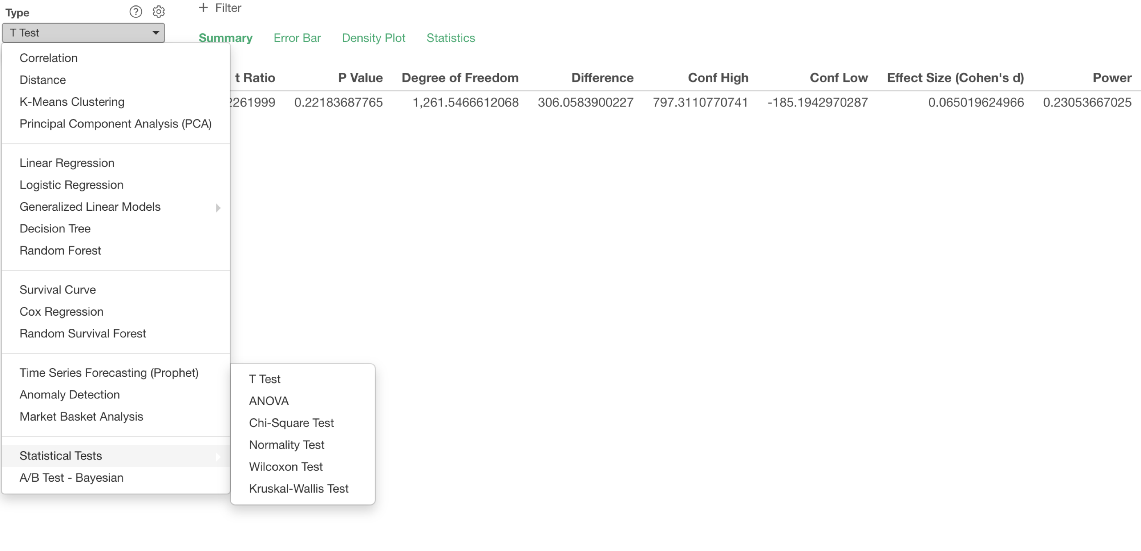Select A/B Test - Bayesian

[x=116, y=478]
